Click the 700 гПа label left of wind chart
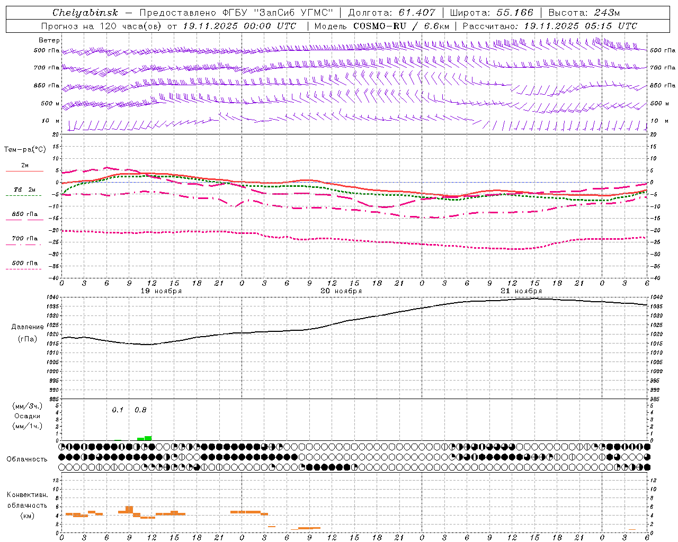 coord(47,68)
